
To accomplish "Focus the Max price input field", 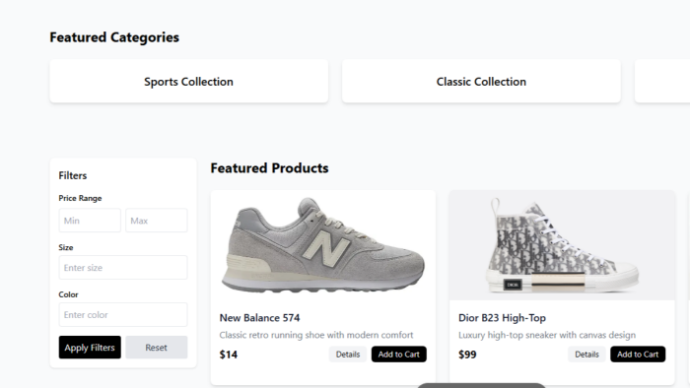I will [157, 221].
